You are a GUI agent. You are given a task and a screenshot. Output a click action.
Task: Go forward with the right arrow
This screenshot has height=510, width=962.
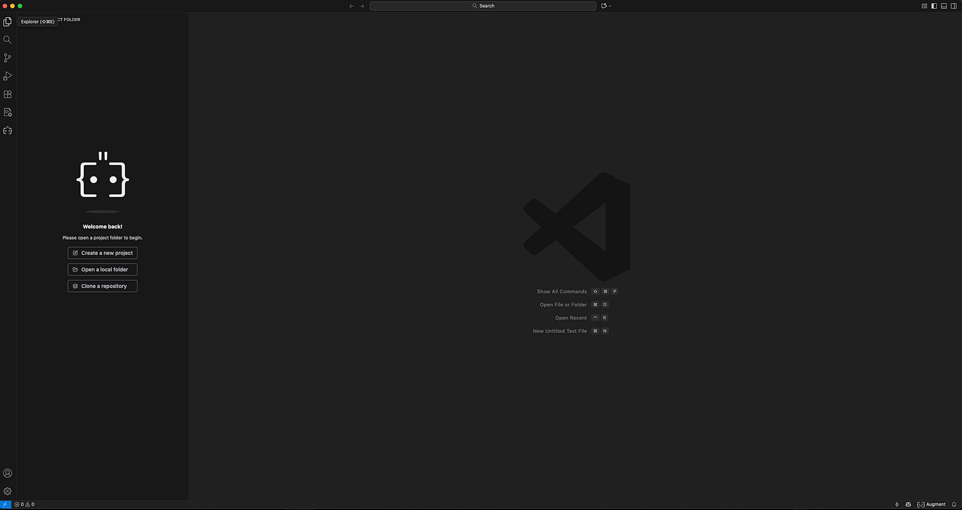click(x=361, y=6)
